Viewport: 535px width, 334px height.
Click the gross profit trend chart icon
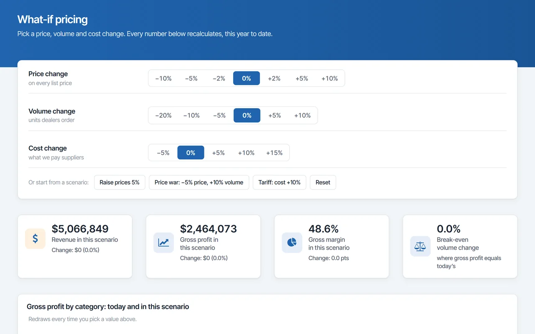coord(163,243)
